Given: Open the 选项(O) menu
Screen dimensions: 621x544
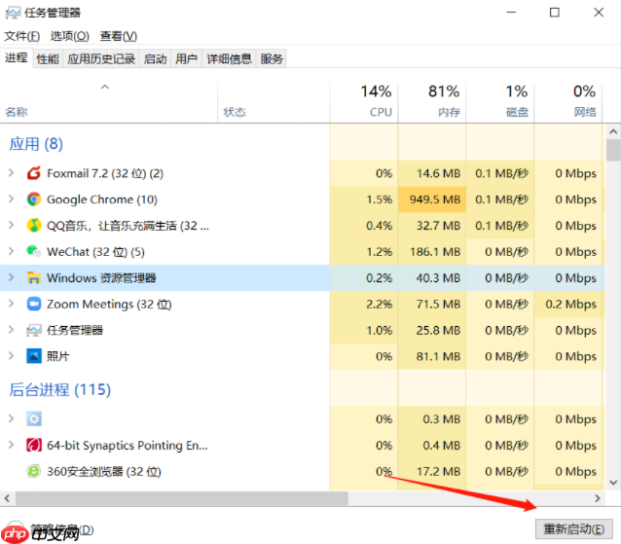Looking at the screenshot, I should pyautogui.click(x=70, y=36).
